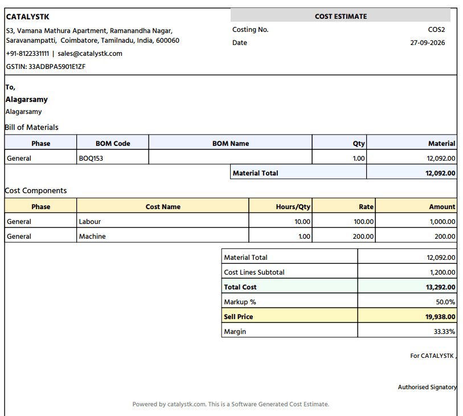Image resolution: width=463 pixels, height=416 pixels.
Task: Click the 200.00 rate in the Machine row
Action: [x=363, y=236]
